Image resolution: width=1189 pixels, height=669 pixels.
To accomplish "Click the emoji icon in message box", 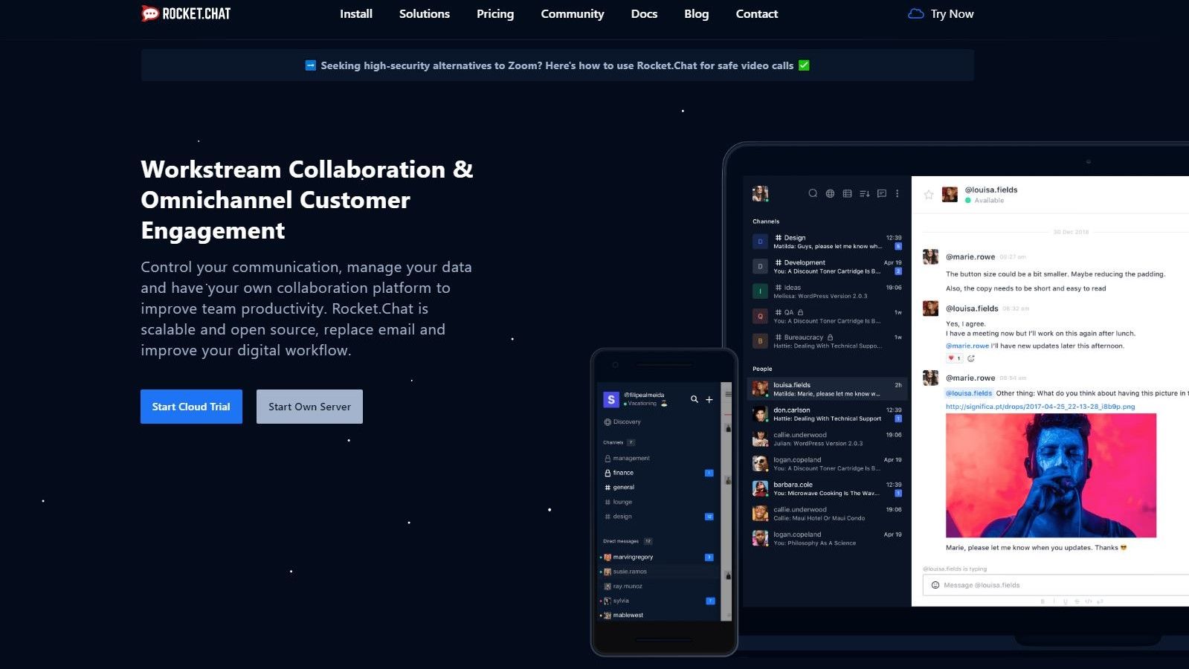I will [x=935, y=585].
